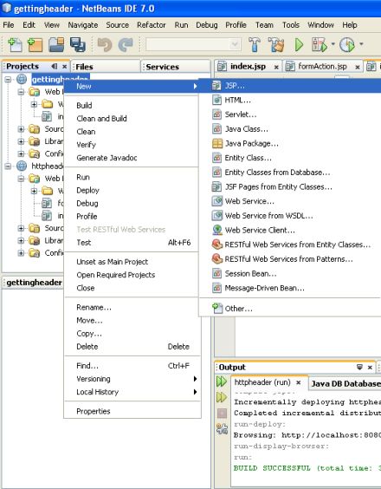Close the httpheader (run) output tab
Image resolution: width=381 pixels, height=489 pixels.
(298, 382)
